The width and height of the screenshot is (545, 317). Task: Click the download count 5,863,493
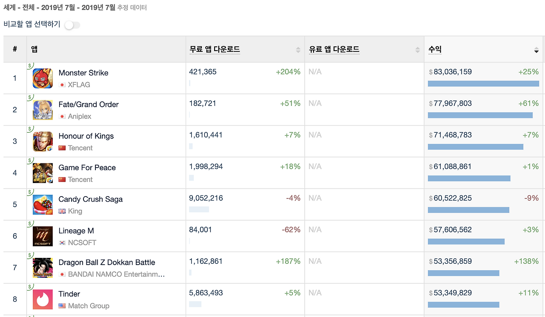coord(206,293)
